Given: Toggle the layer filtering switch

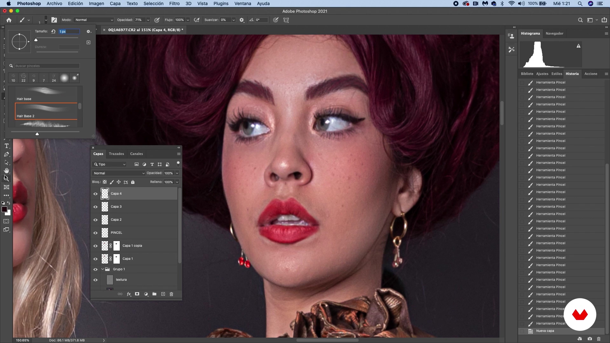Looking at the screenshot, I should point(178,164).
